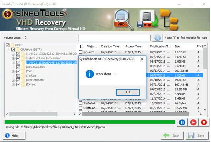
Task: Click the $Txf folder icon
Action: (x=23, y=71)
